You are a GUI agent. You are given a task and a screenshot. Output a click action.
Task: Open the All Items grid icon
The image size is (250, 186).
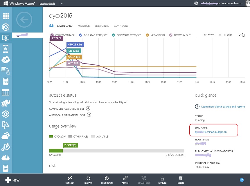(6, 16)
